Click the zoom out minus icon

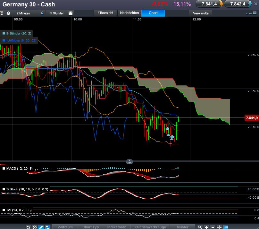click(x=213, y=227)
